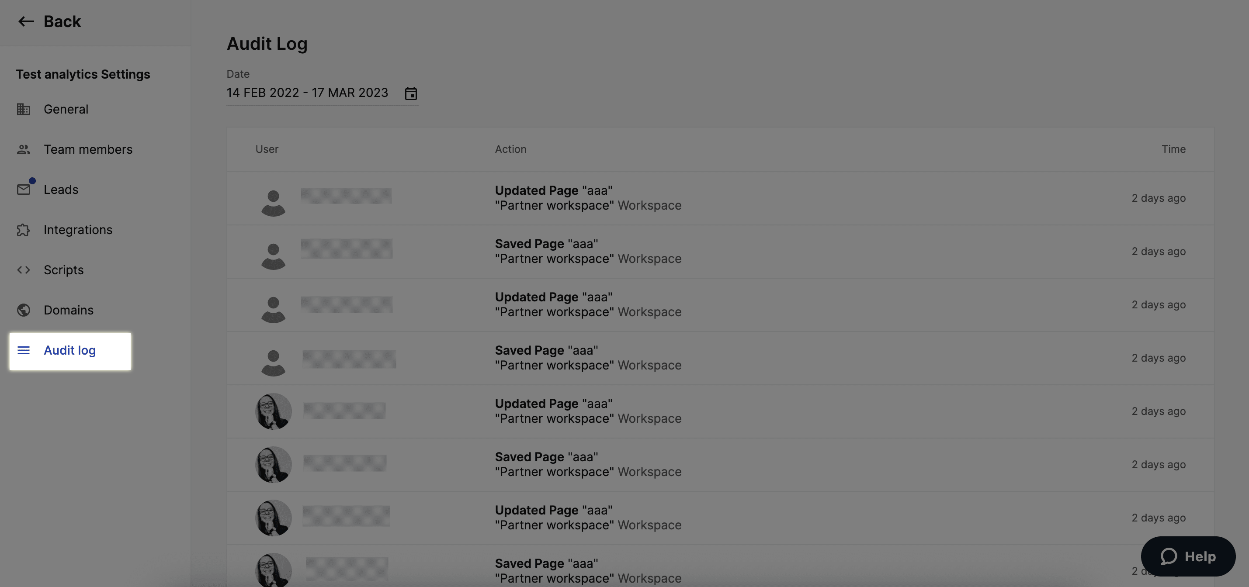Click photo avatar in seventh log row
Screen dimensions: 1249x587
274,518
